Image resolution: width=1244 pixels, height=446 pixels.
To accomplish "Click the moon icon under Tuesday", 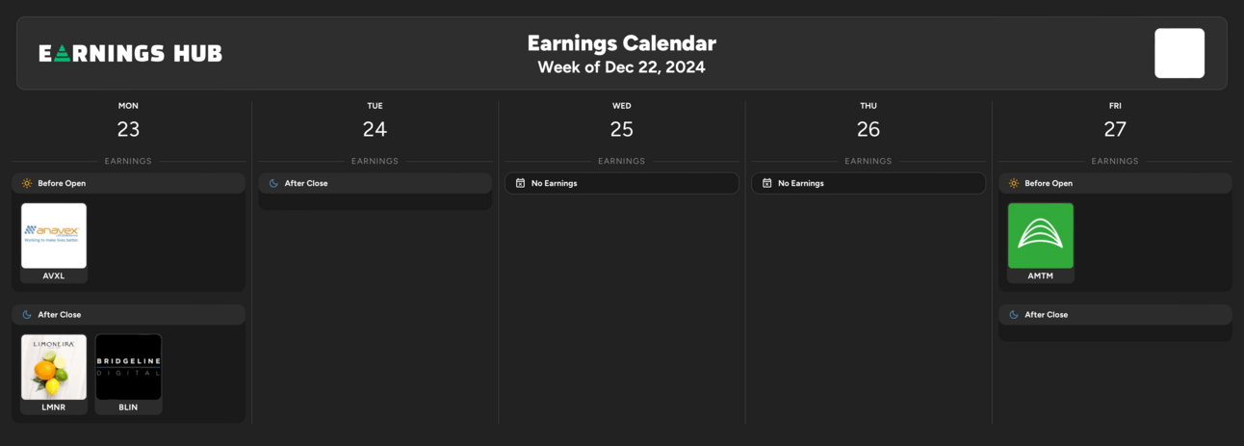I will point(273,183).
